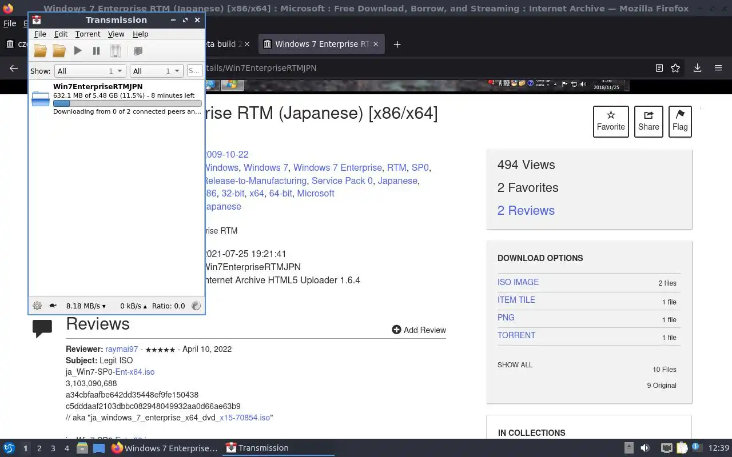The width and height of the screenshot is (732, 457).
Task: Expand the first Show filter dropdown
Action: [x=90, y=71]
